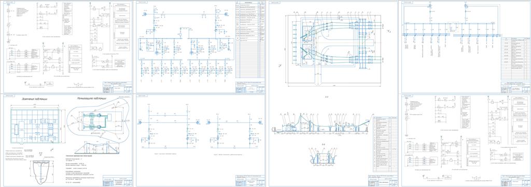Select the long A-A section elevation view
The height and width of the screenshot is (187, 531).
pos(322,126)
